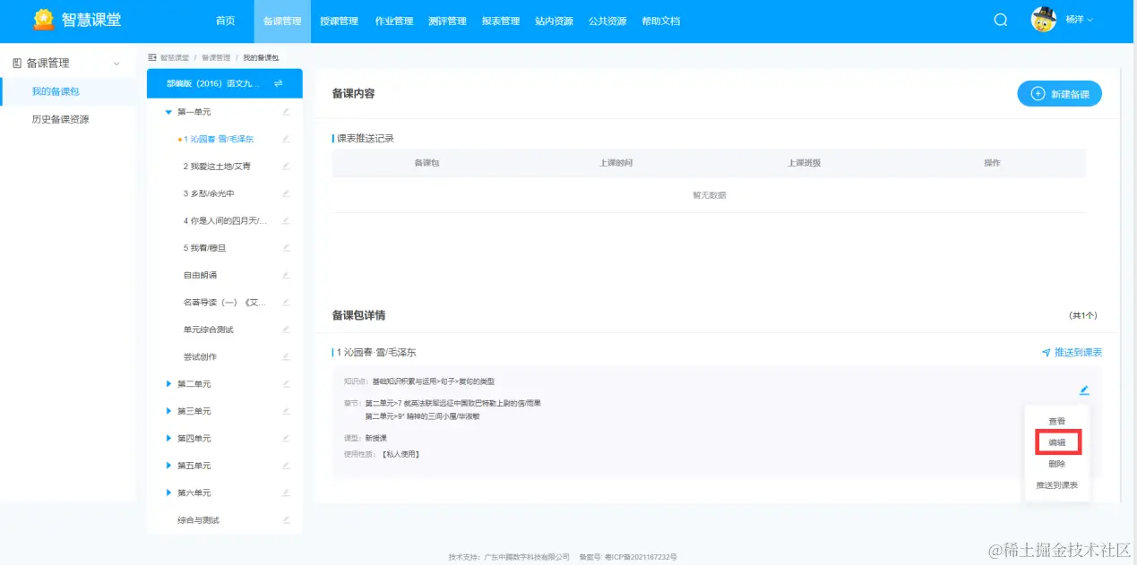Viewport: 1137px width, 565px height.
Task: Click the 新建备课 button
Action: [1060, 93]
